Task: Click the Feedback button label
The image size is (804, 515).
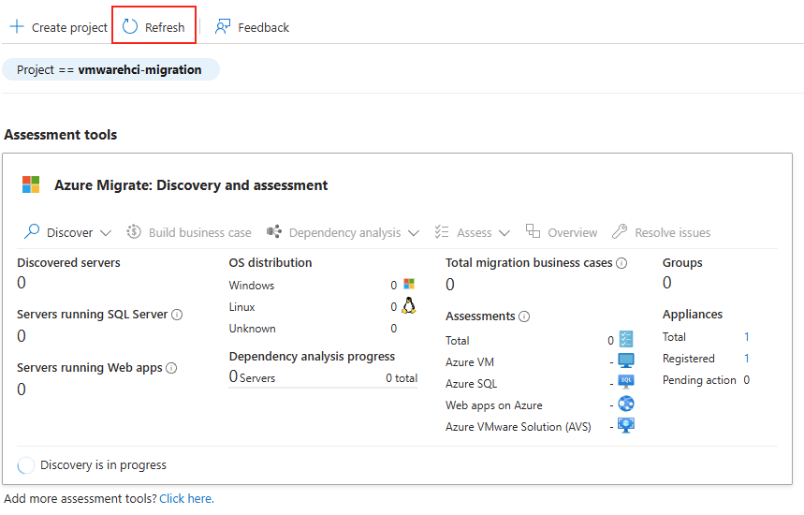Action: click(x=264, y=28)
